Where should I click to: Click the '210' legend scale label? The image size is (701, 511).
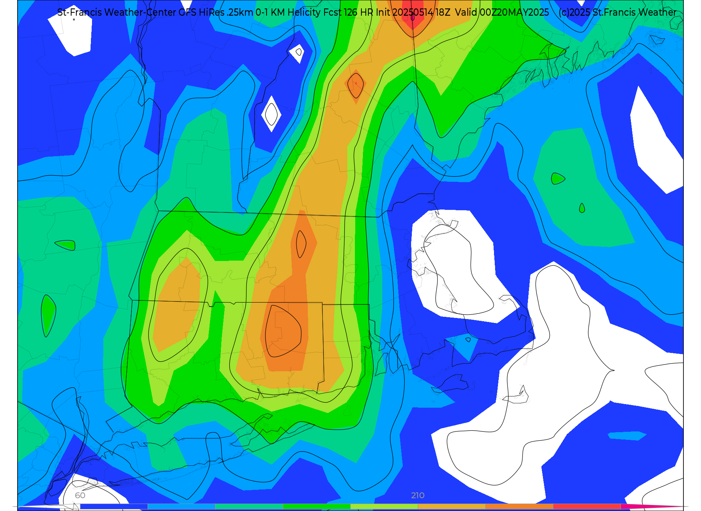point(418,495)
